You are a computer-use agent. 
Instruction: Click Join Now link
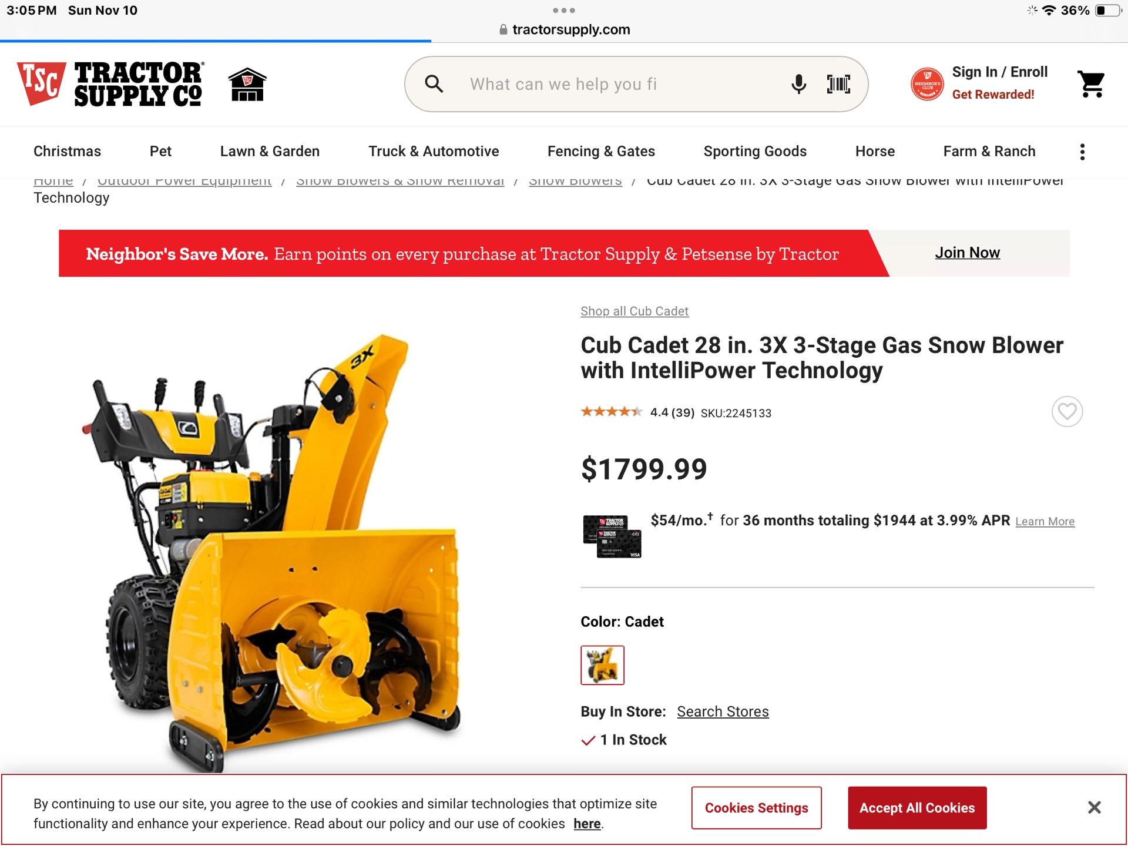tap(967, 253)
